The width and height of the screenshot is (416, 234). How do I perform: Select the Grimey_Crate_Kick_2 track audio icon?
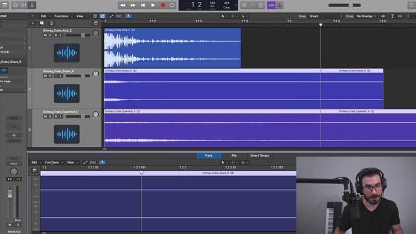(x=66, y=53)
